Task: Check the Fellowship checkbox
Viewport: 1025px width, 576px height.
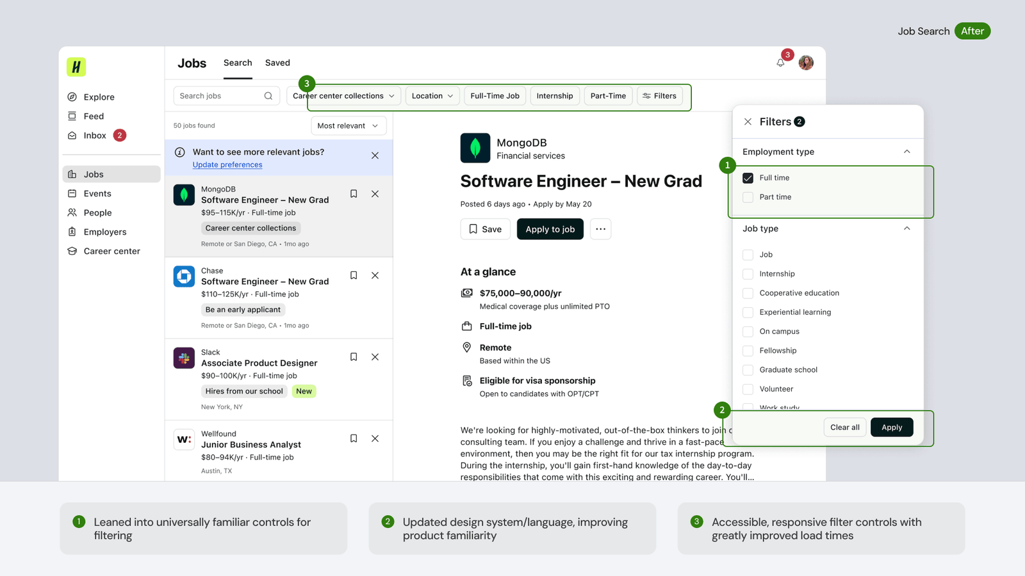Action: click(748, 351)
